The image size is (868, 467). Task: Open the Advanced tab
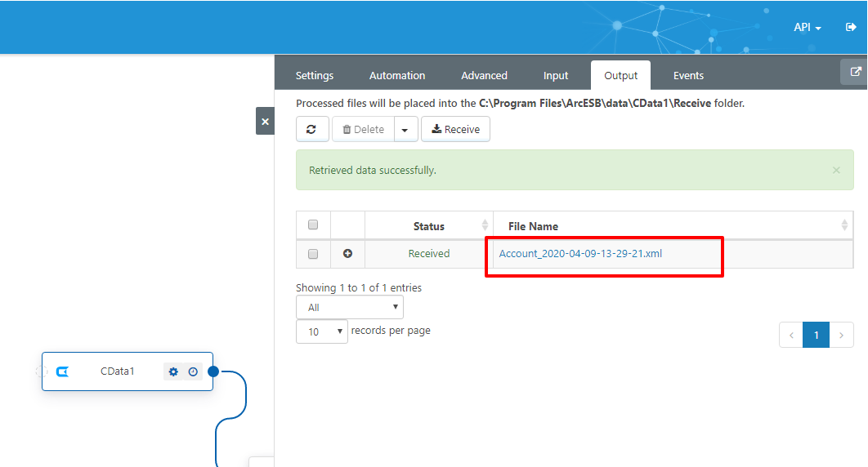484,75
